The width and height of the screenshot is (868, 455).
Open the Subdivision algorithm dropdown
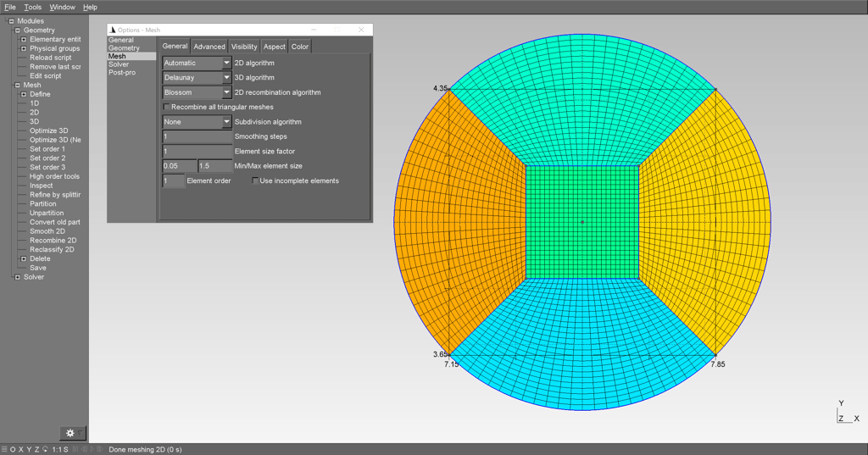[197, 122]
